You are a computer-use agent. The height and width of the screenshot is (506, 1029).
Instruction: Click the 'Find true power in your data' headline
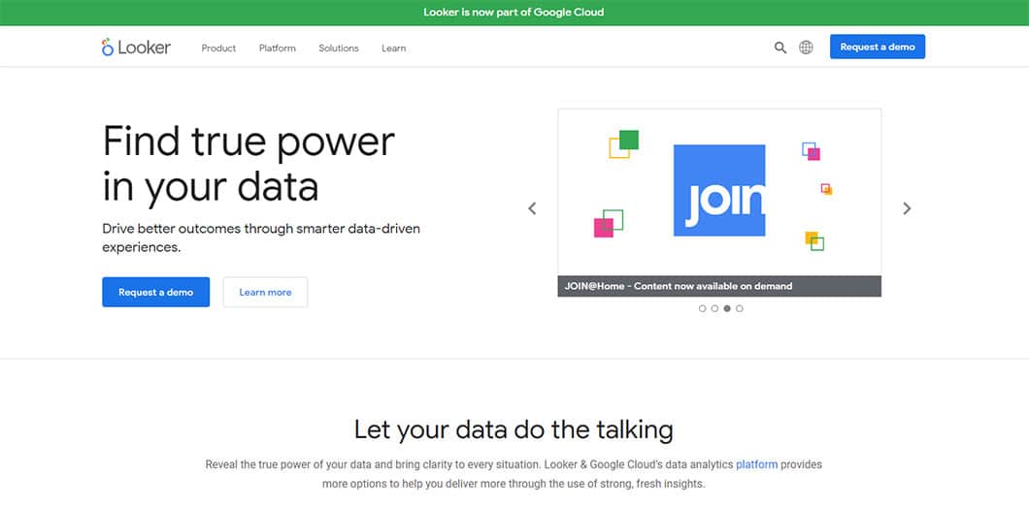(x=249, y=163)
